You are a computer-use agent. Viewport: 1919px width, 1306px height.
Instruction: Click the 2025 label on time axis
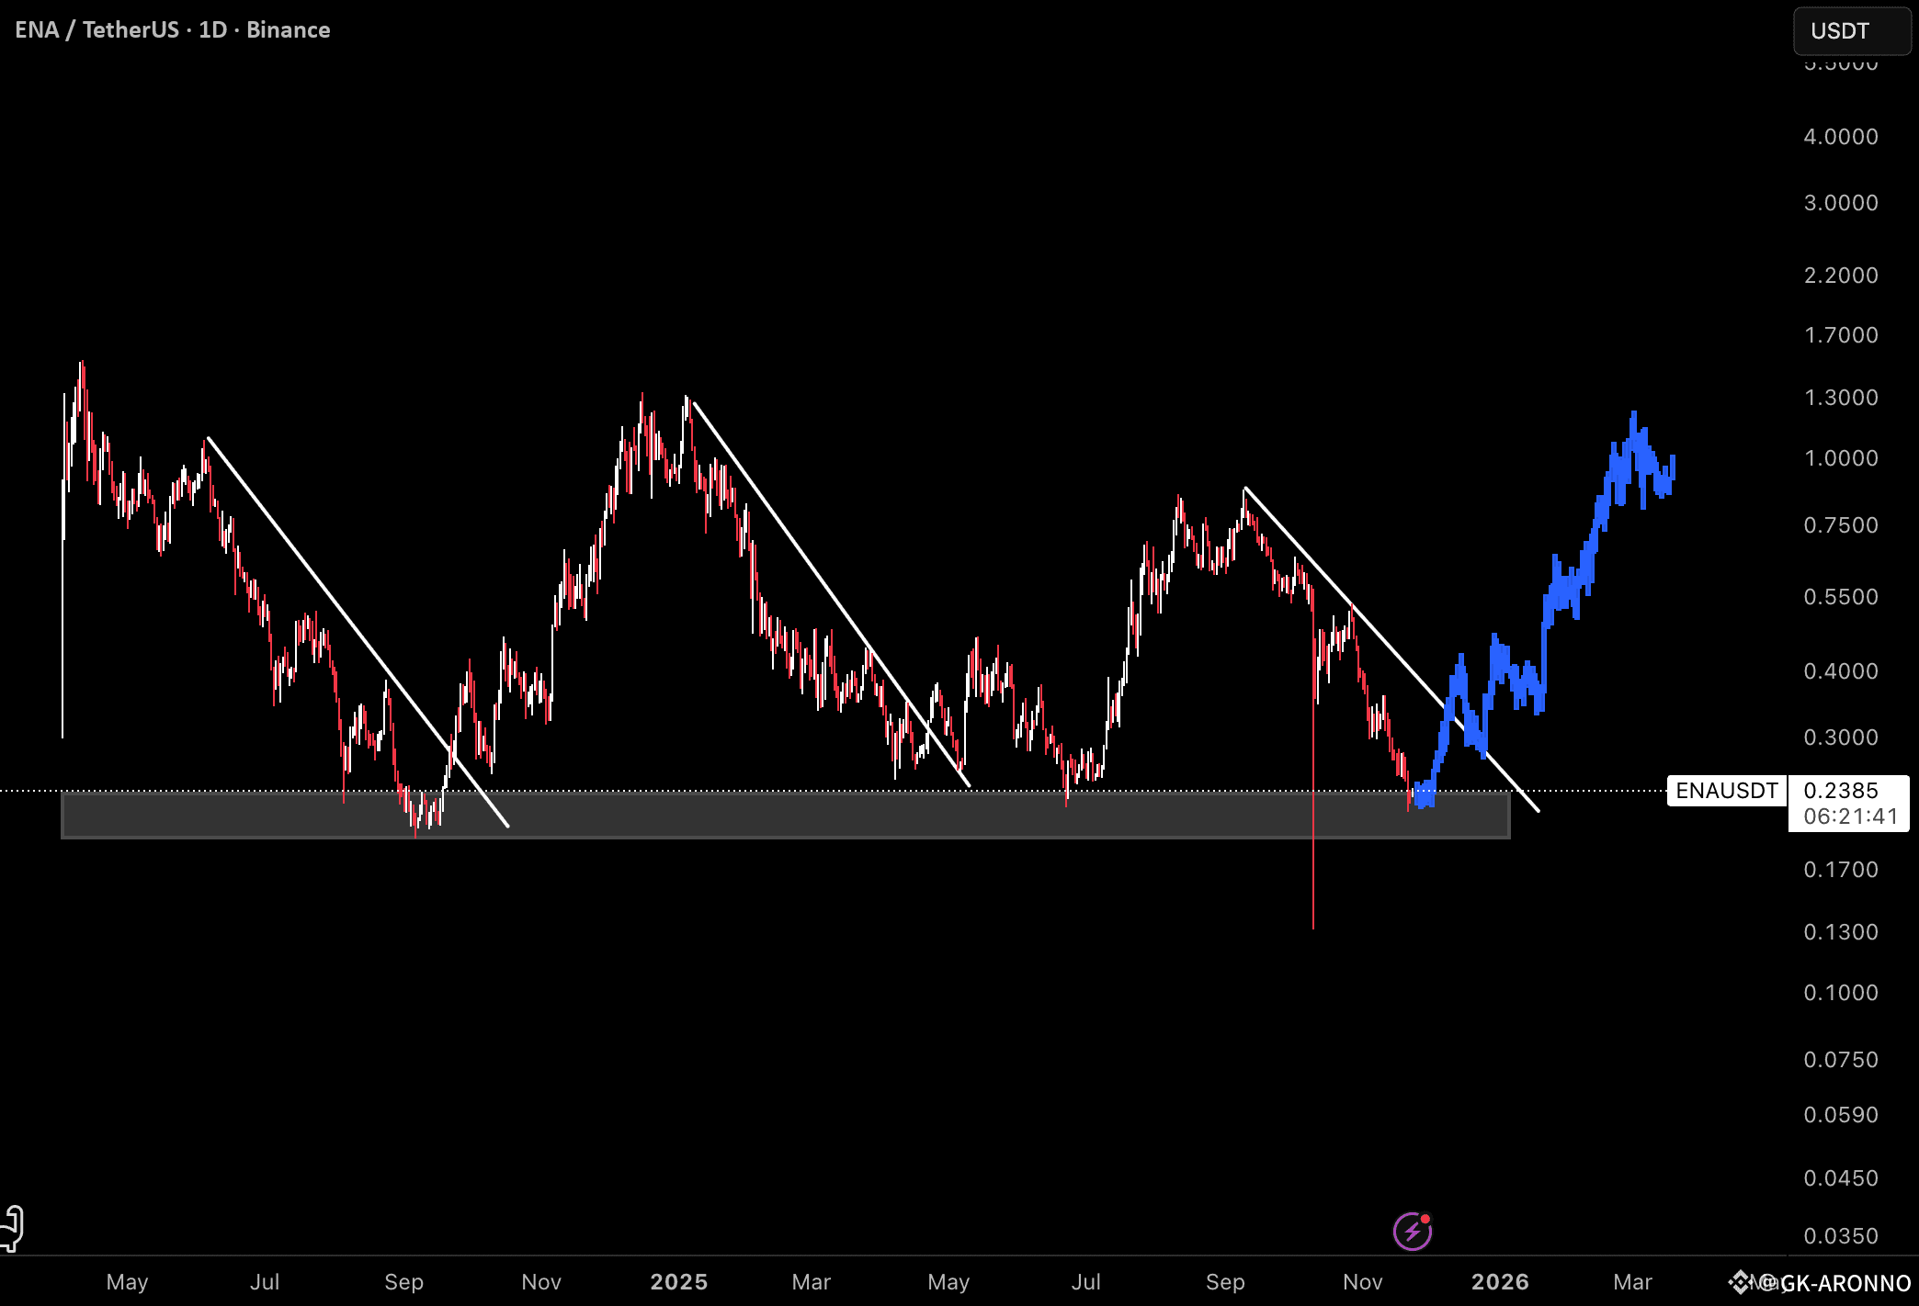coord(678,1282)
